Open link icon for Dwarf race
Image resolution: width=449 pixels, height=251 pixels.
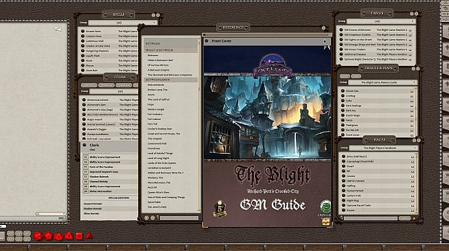(343, 166)
